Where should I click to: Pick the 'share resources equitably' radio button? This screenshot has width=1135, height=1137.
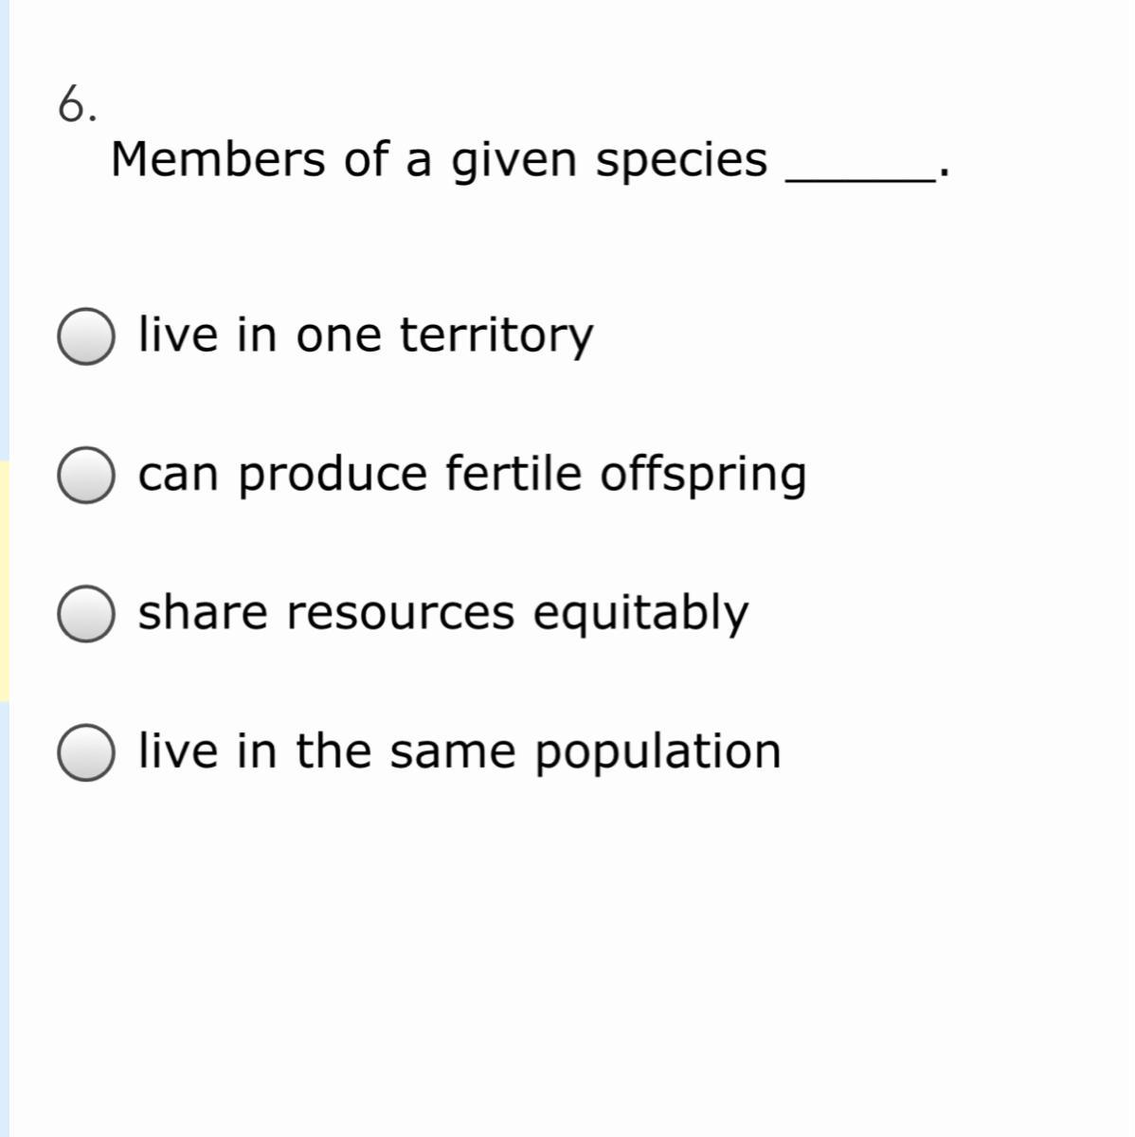click(x=86, y=613)
